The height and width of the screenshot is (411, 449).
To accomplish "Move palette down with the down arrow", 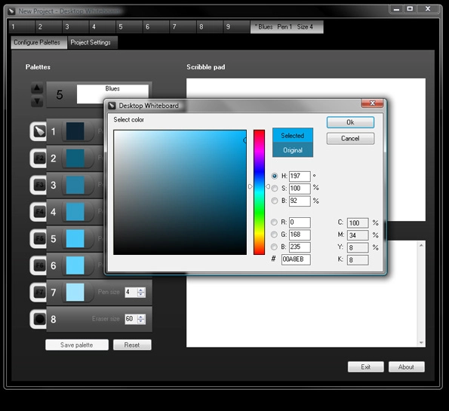I will (x=37, y=101).
